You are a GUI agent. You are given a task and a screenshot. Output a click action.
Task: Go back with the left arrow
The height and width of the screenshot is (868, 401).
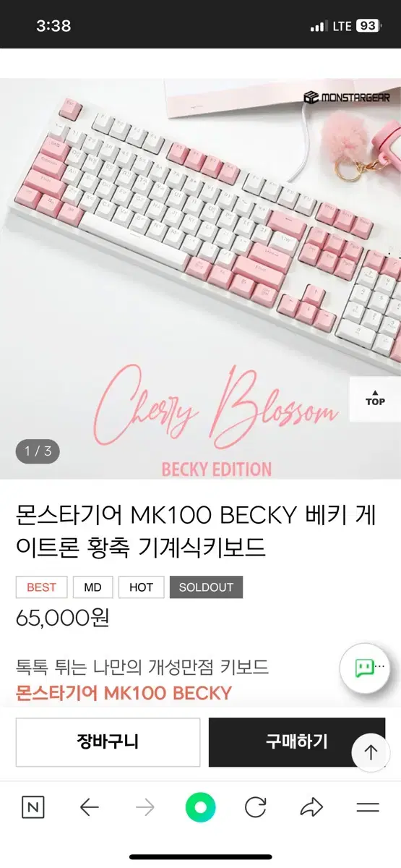coord(89,807)
